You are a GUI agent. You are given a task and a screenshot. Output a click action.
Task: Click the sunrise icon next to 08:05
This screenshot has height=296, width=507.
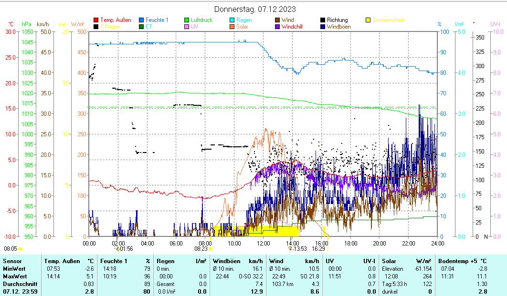[21, 249]
